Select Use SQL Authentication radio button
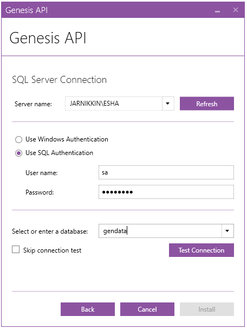The image size is (247, 329). click(18, 153)
